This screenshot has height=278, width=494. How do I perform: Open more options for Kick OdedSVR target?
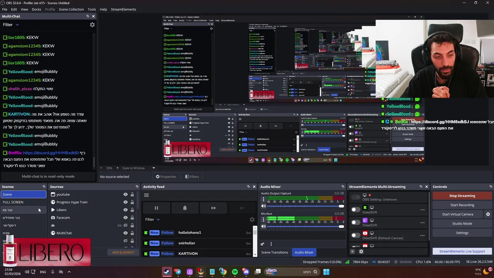(422, 210)
